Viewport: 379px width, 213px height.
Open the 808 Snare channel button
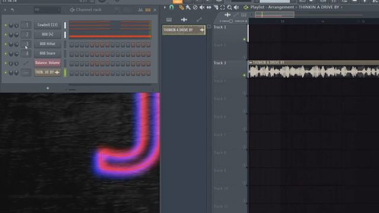pos(47,53)
